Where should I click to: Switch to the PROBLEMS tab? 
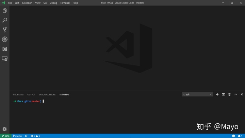click(x=18, y=94)
